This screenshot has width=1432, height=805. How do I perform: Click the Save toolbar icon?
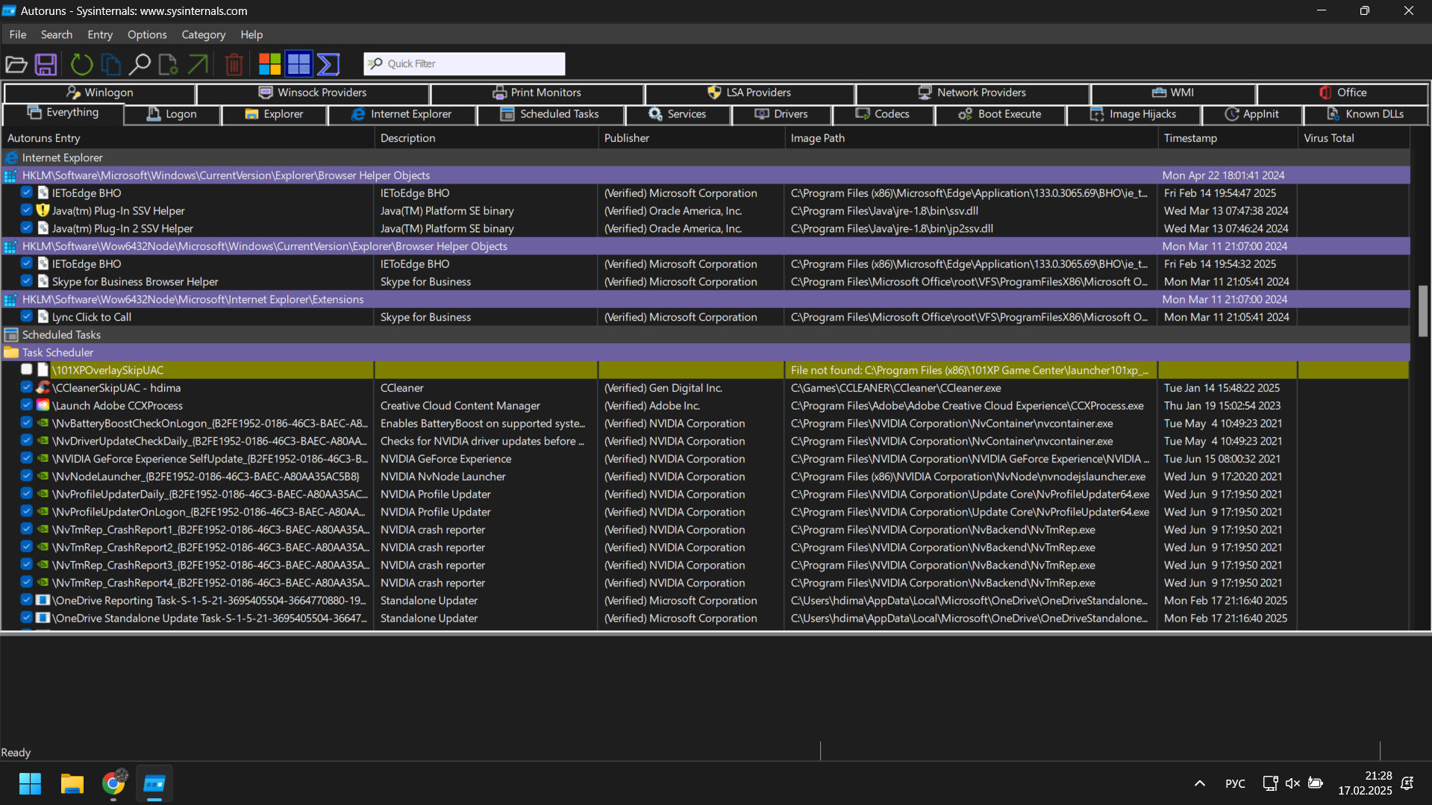pyautogui.click(x=46, y=64)
